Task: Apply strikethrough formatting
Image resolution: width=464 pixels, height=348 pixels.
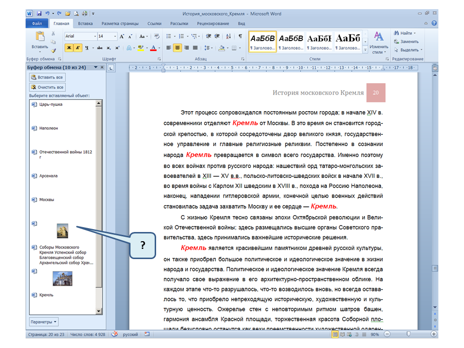Action: point(100,48)
